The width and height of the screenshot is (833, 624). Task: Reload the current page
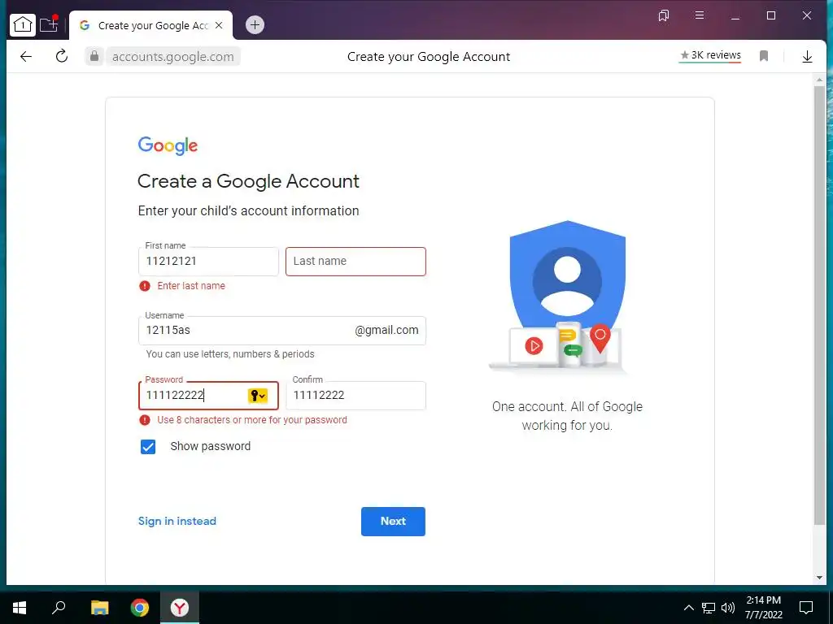click(x=62, y=56)
